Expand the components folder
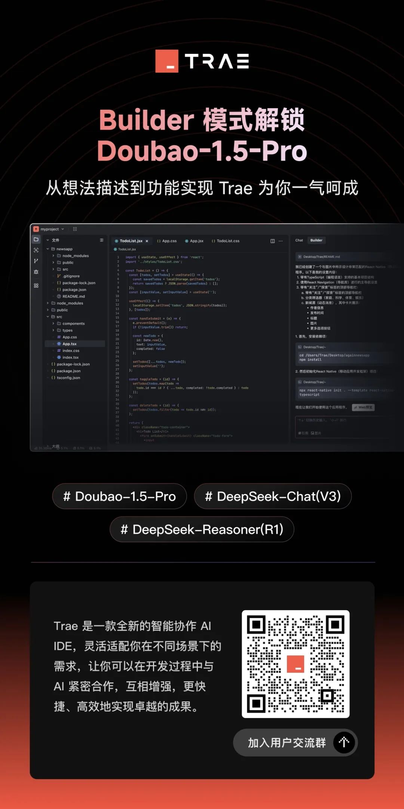Screen dimensions: 404x809 [53, 324]
